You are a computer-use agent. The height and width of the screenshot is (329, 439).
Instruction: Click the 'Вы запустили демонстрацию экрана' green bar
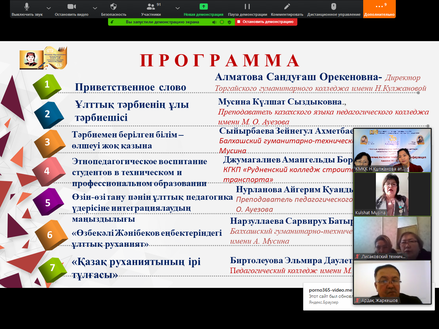[x=162, y=22]
